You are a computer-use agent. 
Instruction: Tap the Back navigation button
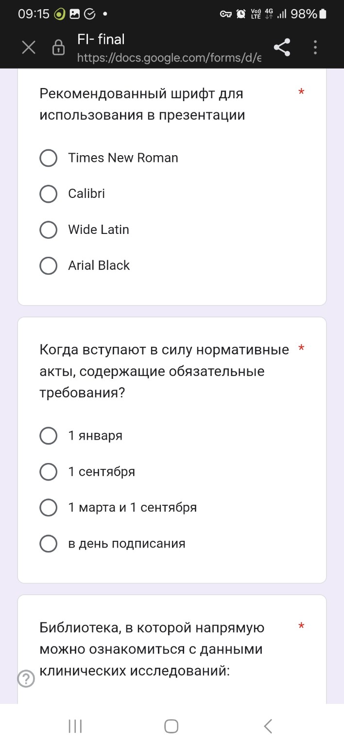tap(268, 726)
